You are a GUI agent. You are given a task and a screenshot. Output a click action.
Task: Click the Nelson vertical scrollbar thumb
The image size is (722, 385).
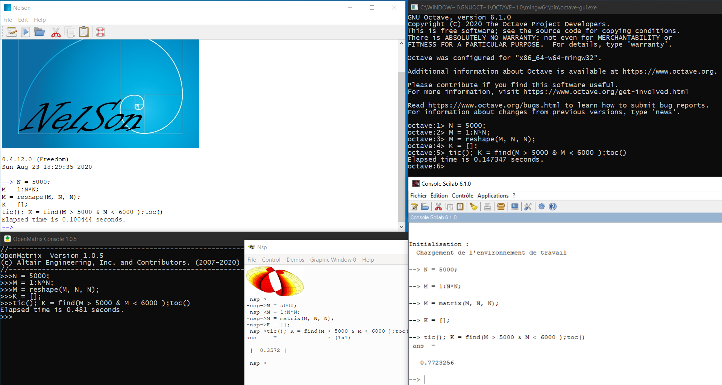point(402,146)
